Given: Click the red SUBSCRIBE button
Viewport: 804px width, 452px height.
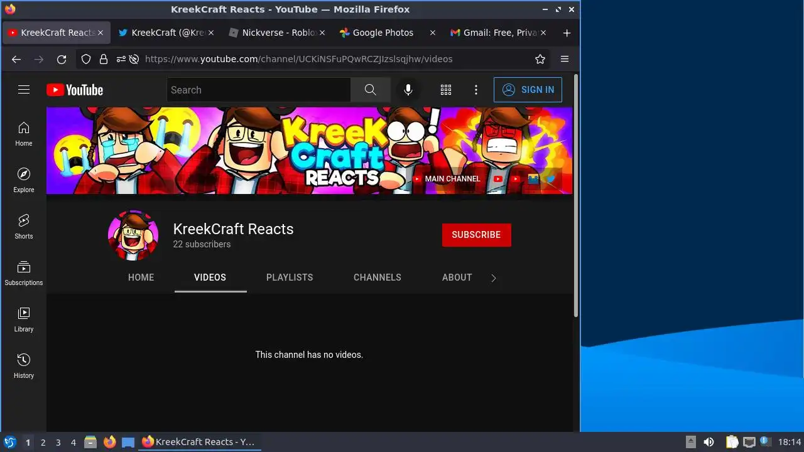Looking at the screenshot, I should (476, 235).
